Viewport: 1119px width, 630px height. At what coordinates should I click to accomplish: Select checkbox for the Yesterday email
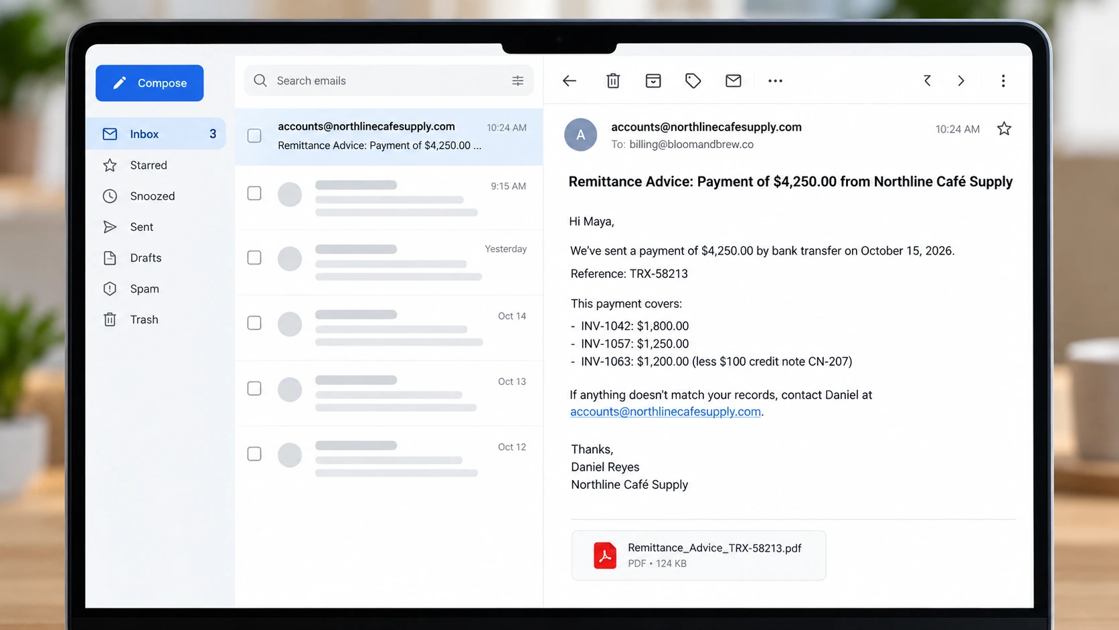click(x=254, y=258)
